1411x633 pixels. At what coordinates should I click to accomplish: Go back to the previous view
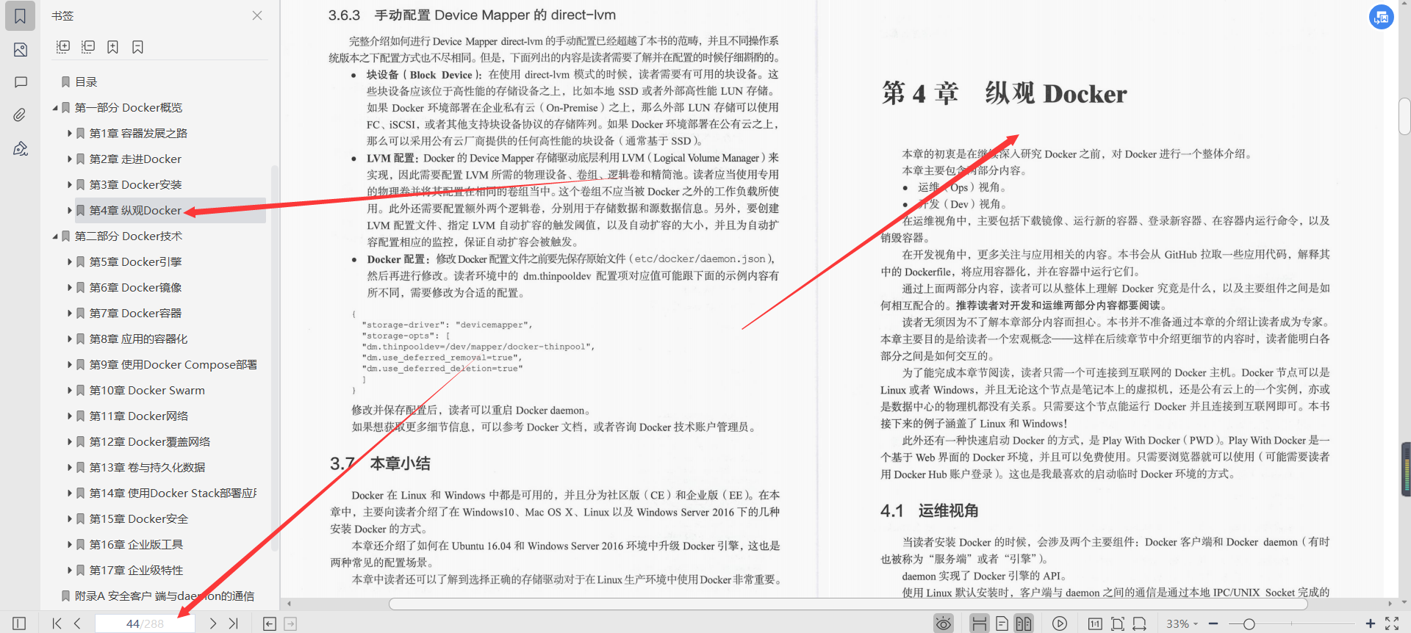pyautogui.click(x=270, y=623)
